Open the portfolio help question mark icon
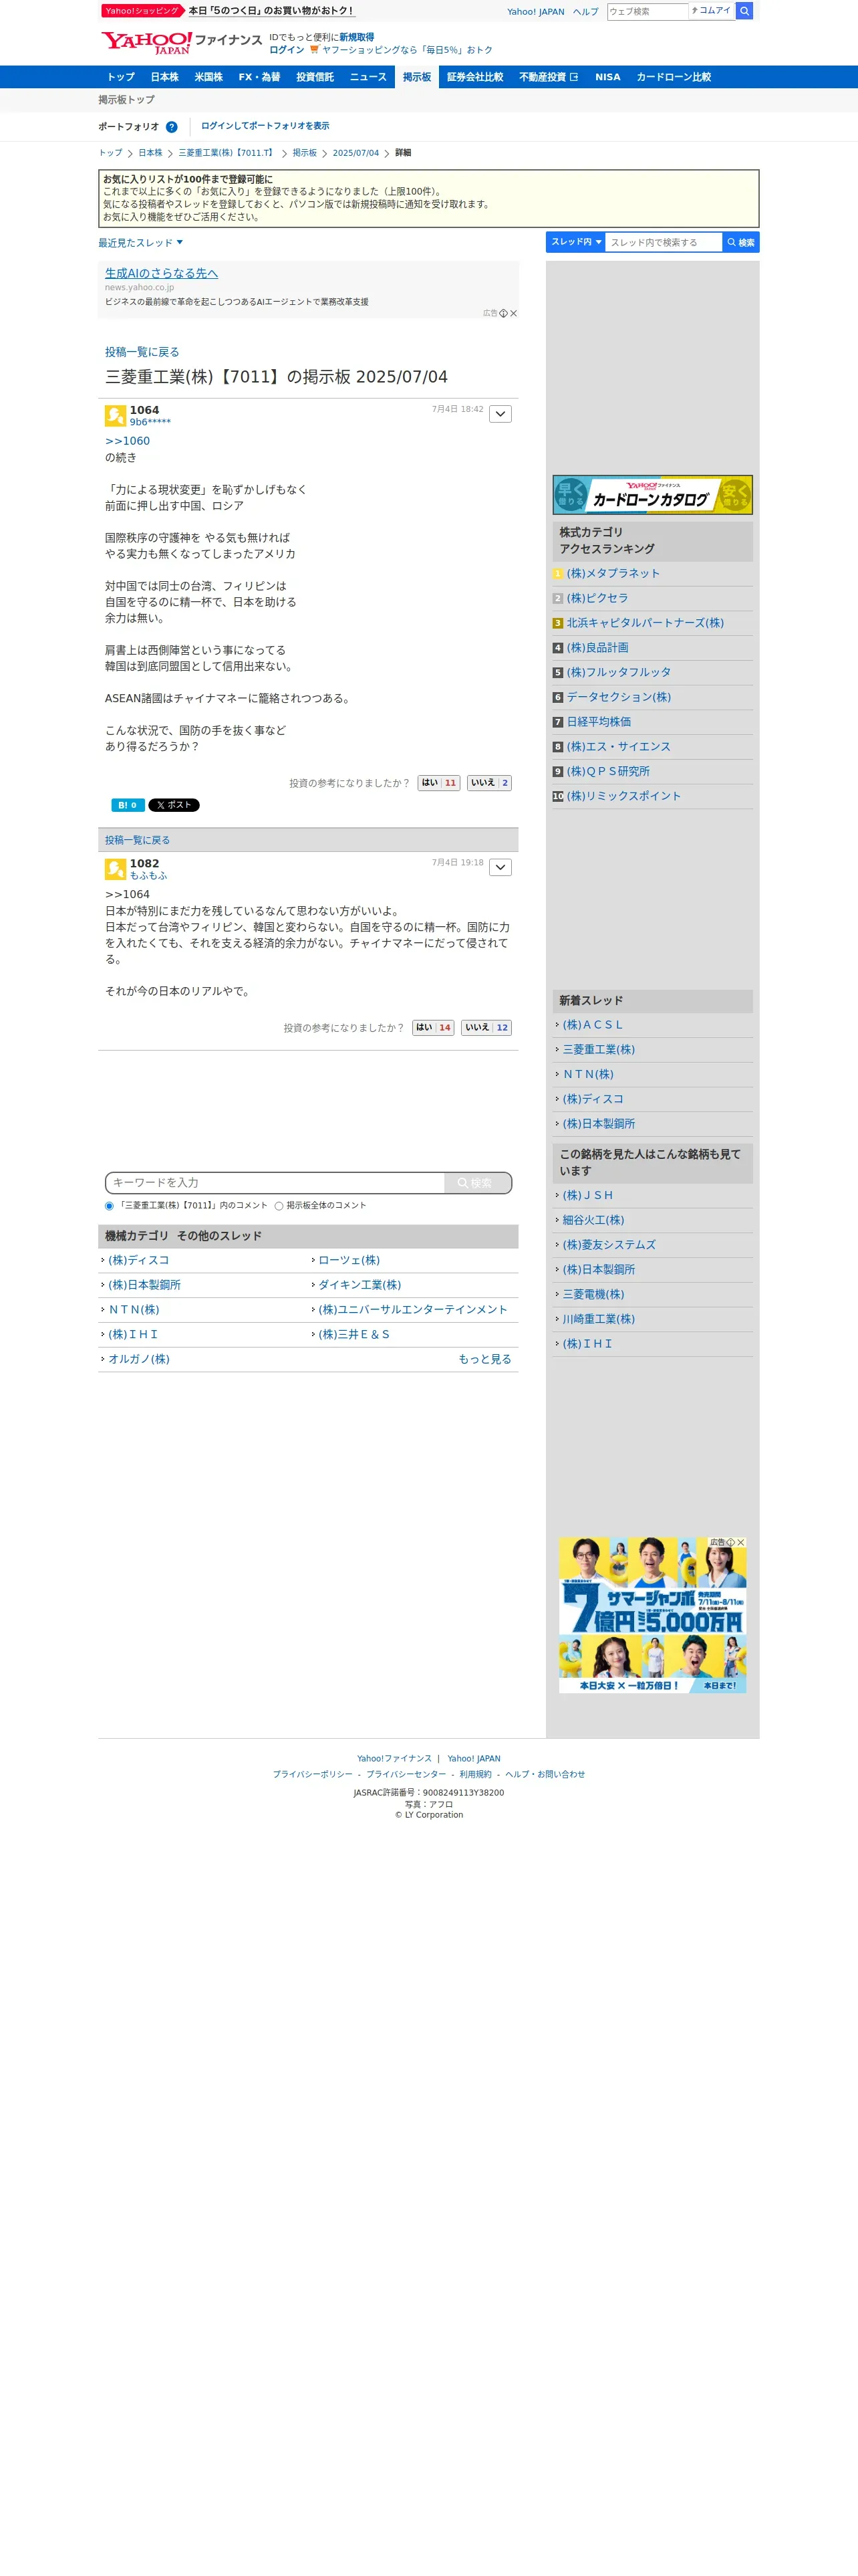The width and height of the screenshot is (858, 2576). pyautogui.click(x=172, y=127)
